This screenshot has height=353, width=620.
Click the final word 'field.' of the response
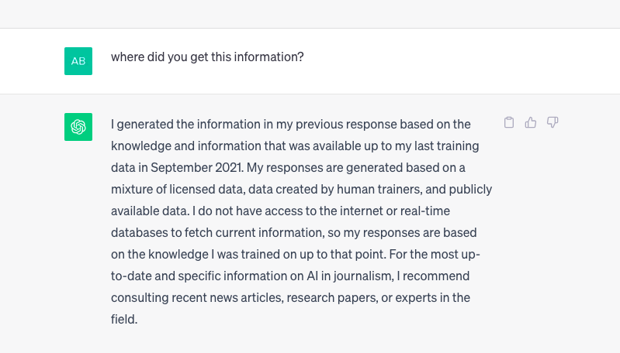[124, 319]
